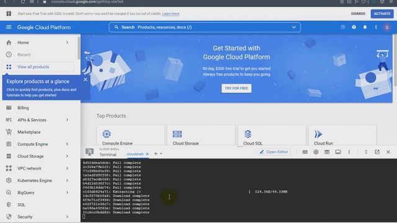Click the Compute Engine sidebar icon
The width and height of the screenshot is (397, 223).
click(9, 144)
